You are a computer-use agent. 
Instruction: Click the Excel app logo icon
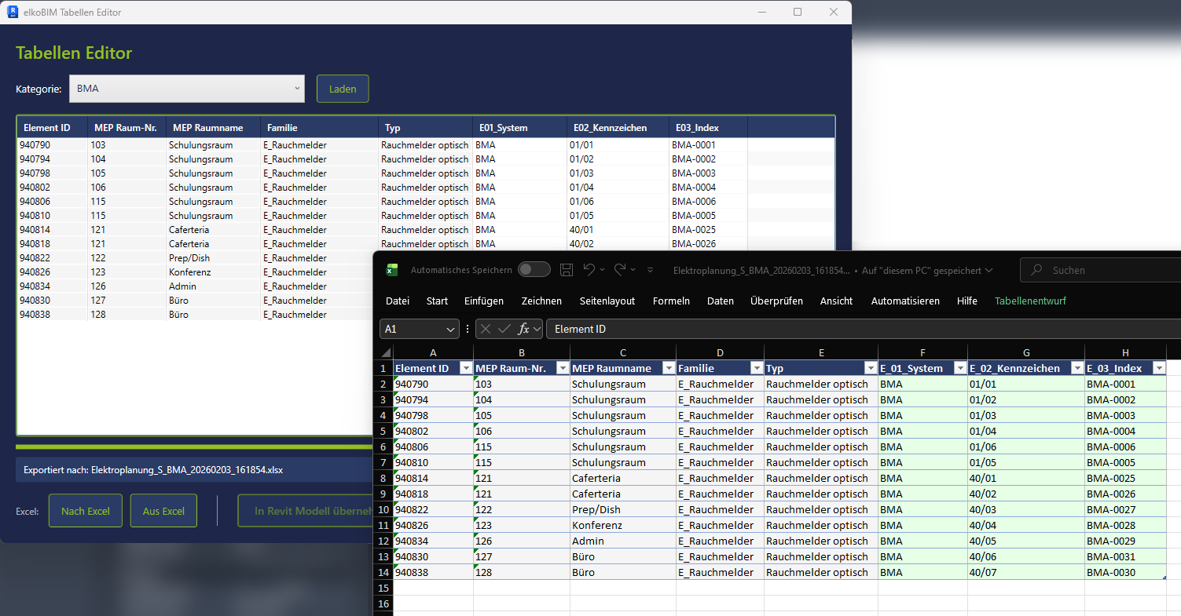point(392,270)
